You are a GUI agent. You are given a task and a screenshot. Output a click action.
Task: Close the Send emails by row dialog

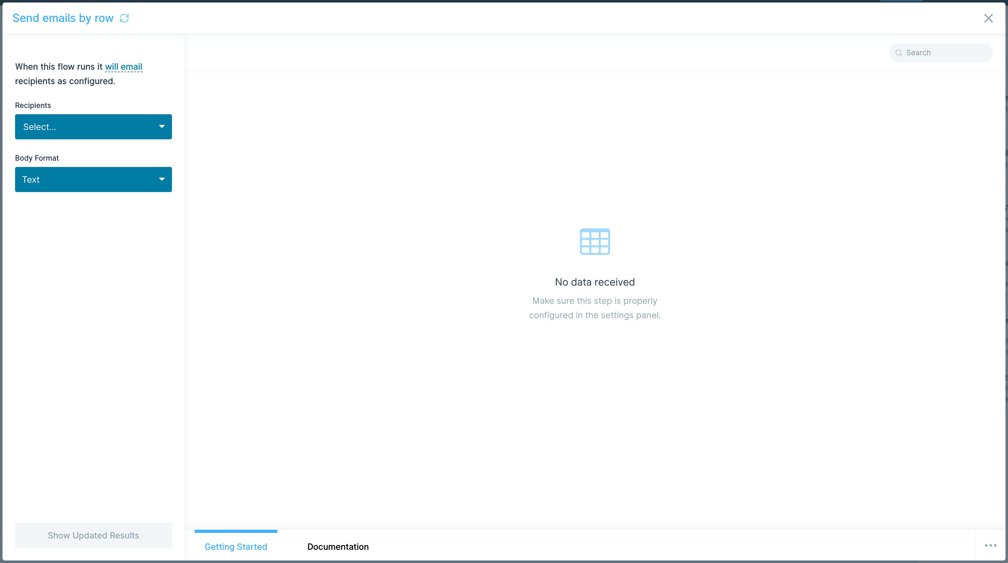coord(989,18)
